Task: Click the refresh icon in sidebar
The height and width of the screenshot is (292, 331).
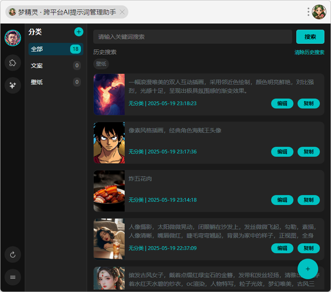Action: tap(13, 254)
